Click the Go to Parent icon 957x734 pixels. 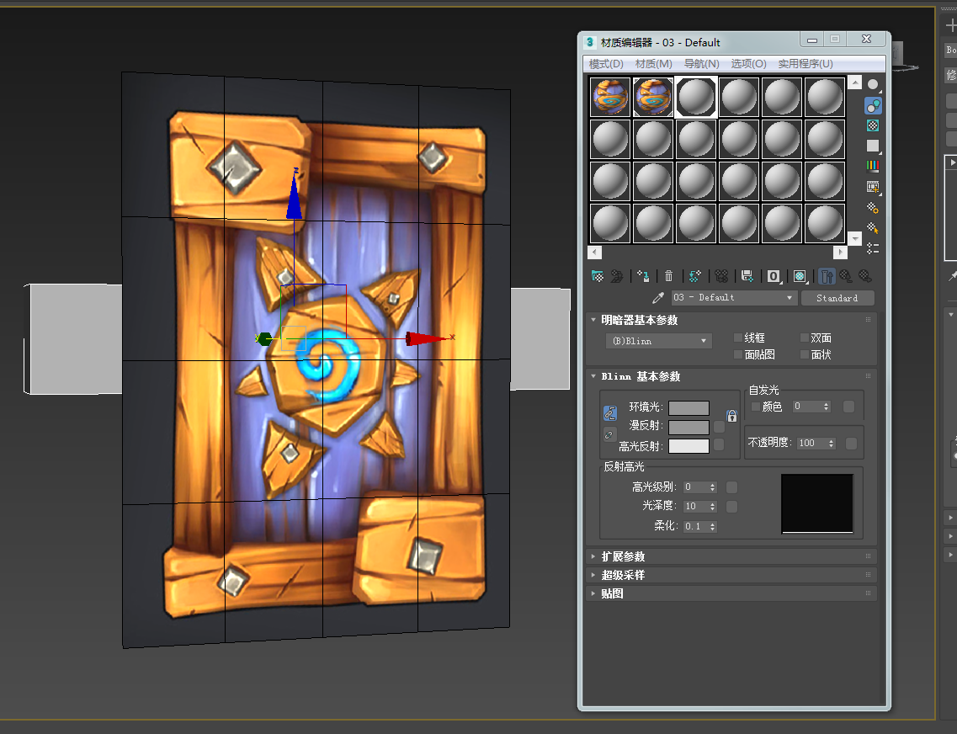click(x=846, y=276)
